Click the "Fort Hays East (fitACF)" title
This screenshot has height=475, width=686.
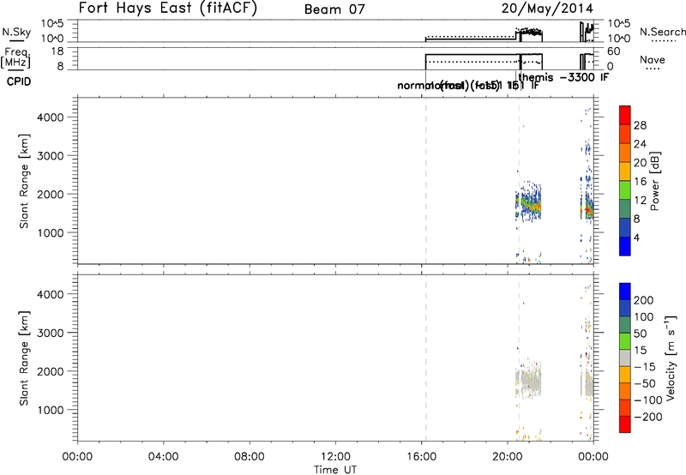pyautogui.click(x=167, y=9)
